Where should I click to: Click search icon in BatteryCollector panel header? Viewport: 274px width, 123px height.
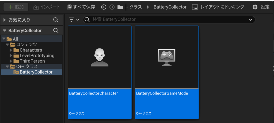coord(56,31)
